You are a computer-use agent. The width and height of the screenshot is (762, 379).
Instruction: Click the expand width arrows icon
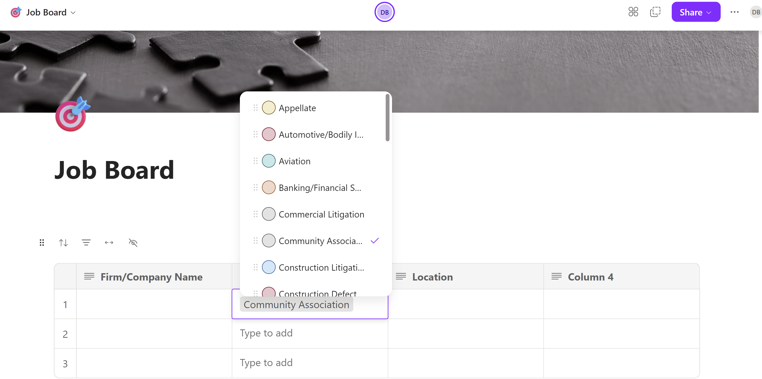[x=109, y=243]
